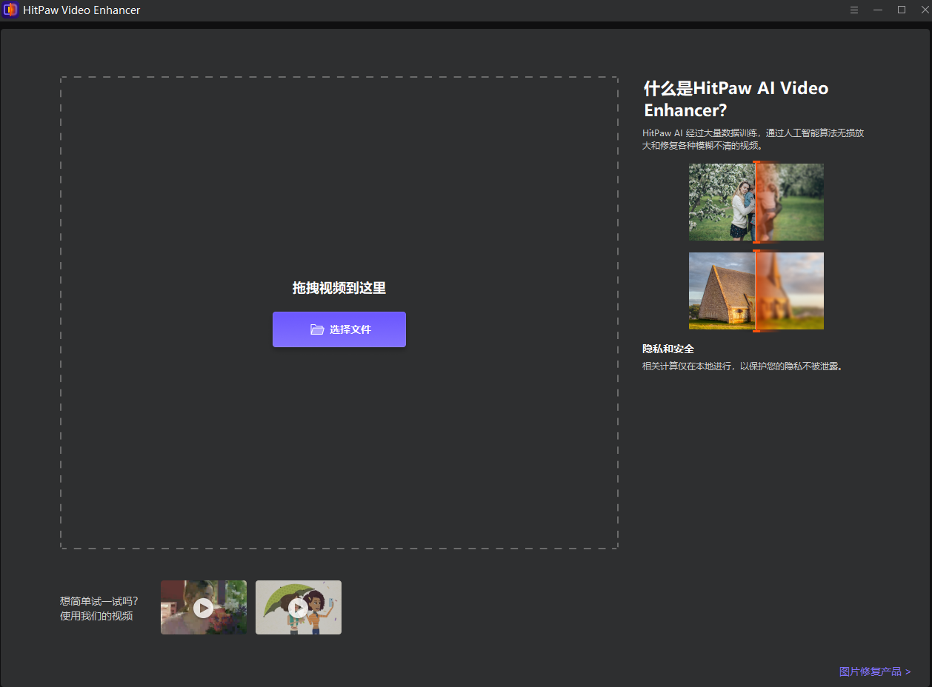Click the 隐私和安全 heading
This screenshot has height=687, width=932.
point(668,349)
